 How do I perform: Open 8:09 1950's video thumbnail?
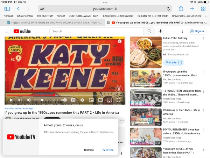[146, 79]
